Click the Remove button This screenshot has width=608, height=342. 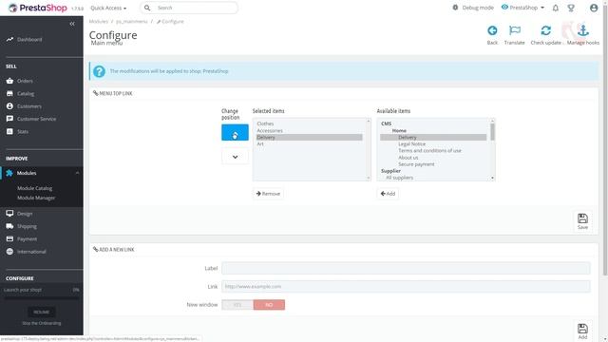pyautogui.click(x=268, y=194)
